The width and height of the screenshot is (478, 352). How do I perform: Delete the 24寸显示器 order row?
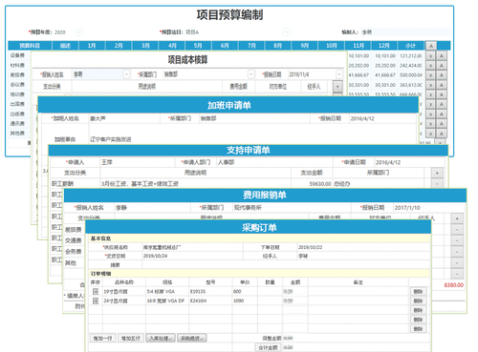click(x=418, y=300)
